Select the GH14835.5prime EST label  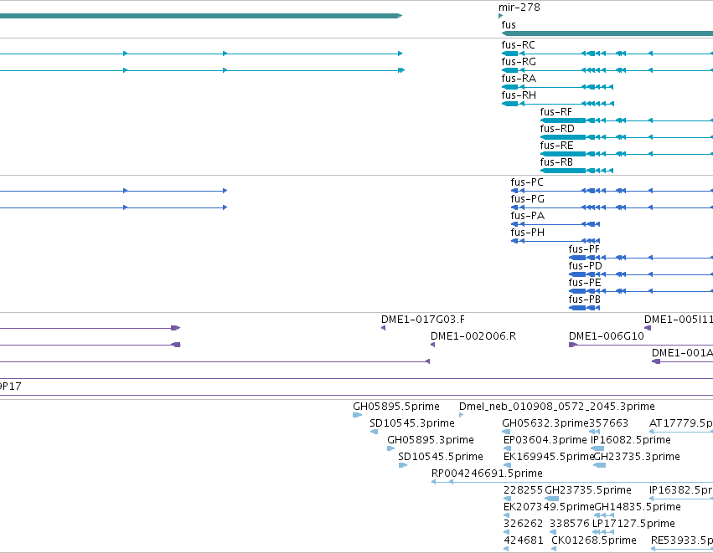(x=638, y=507)
